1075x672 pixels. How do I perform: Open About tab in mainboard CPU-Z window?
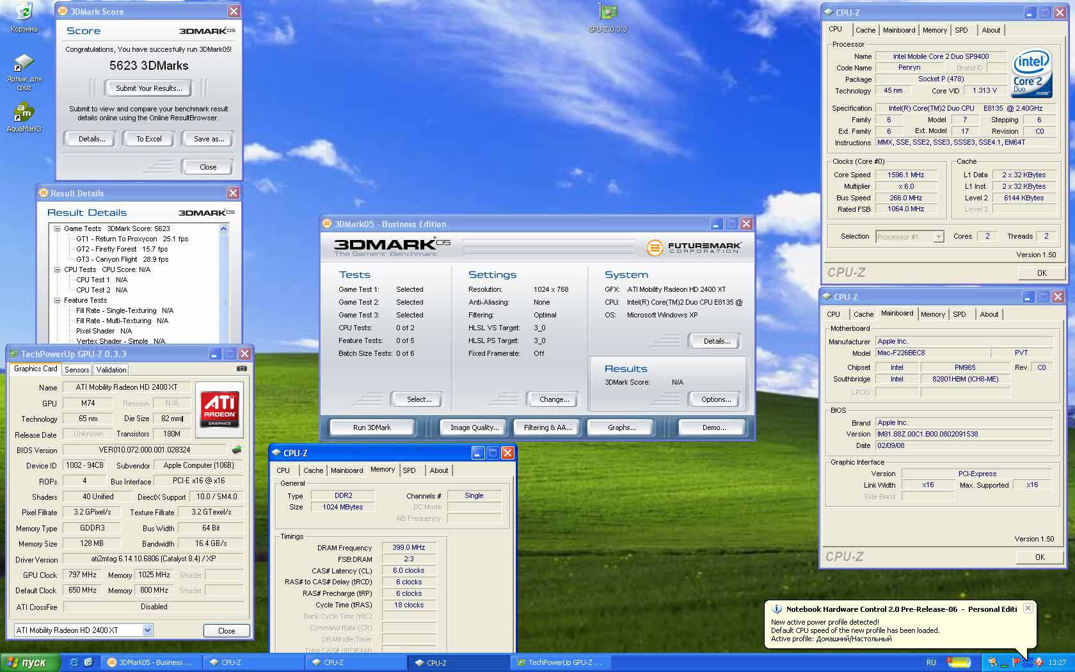pos(989,314)
